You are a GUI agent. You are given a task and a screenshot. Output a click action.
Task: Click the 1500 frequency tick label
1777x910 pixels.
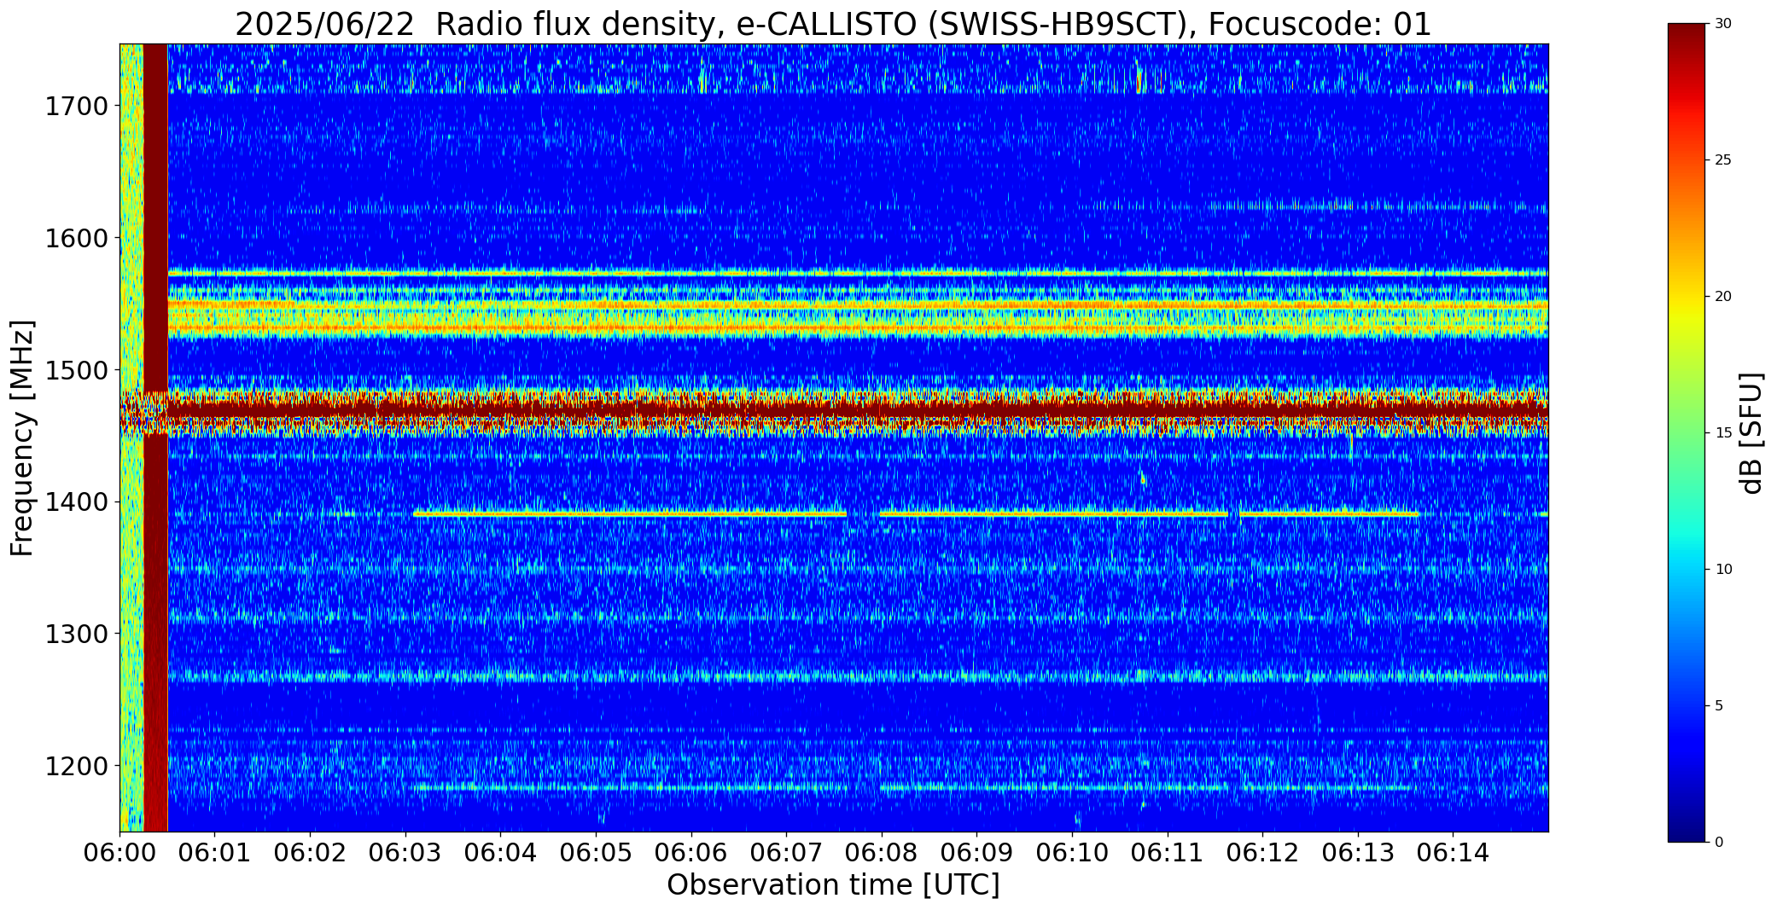tap(76, 370)
